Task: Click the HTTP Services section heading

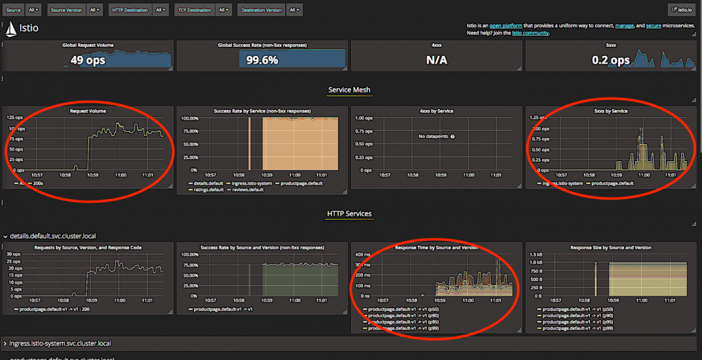Action: (x=349, y=214)
